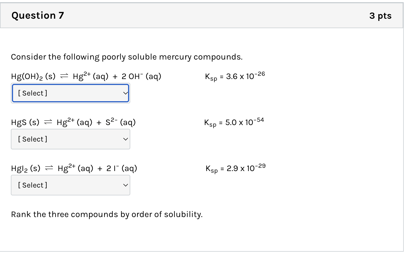The height and width of the screenshot is (256, 407).
Task: Click the Ksp value 3.6 x 10^-26
Action: click(235, 76)
